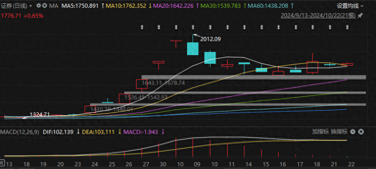The image size is (376, 169).
Task: Pin the date range with pushpin icon
Action: pos(360,15)
